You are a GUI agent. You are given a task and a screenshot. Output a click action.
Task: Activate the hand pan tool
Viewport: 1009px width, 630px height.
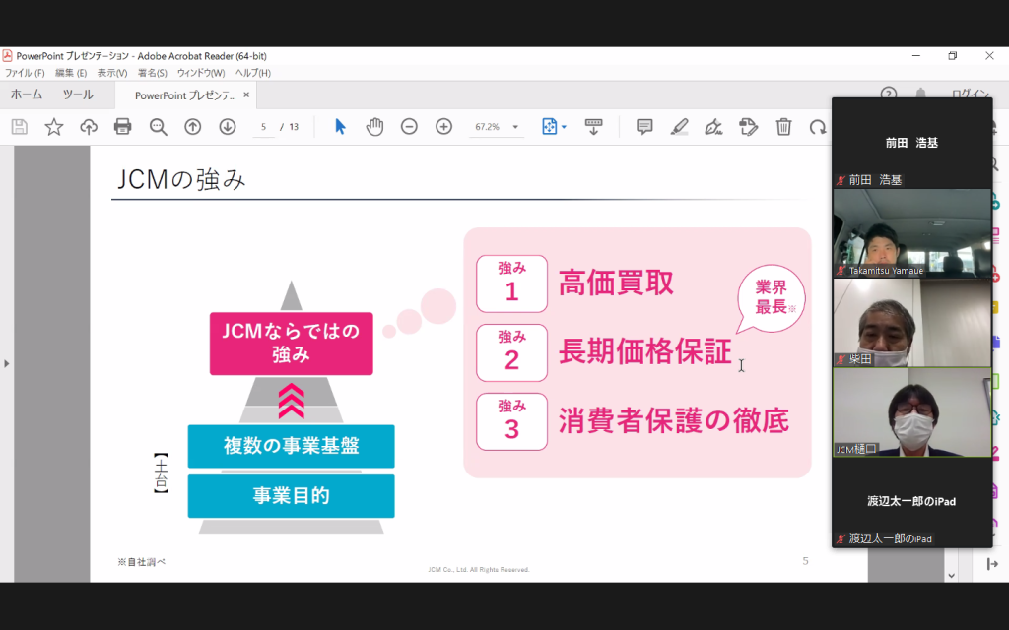pyautogui.click(x=374, y=127)
